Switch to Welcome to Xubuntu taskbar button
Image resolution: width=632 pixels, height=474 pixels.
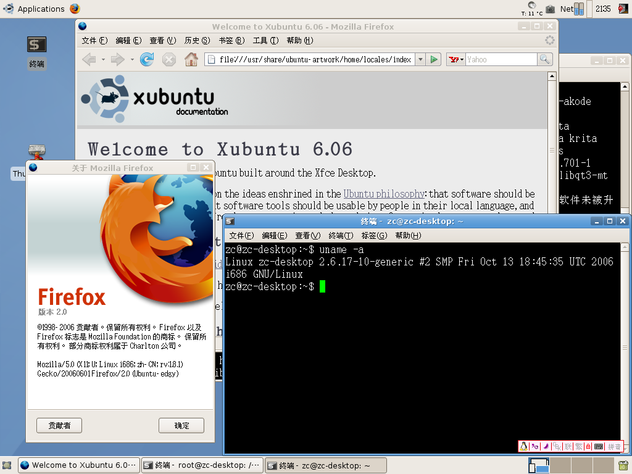point(80,465)
